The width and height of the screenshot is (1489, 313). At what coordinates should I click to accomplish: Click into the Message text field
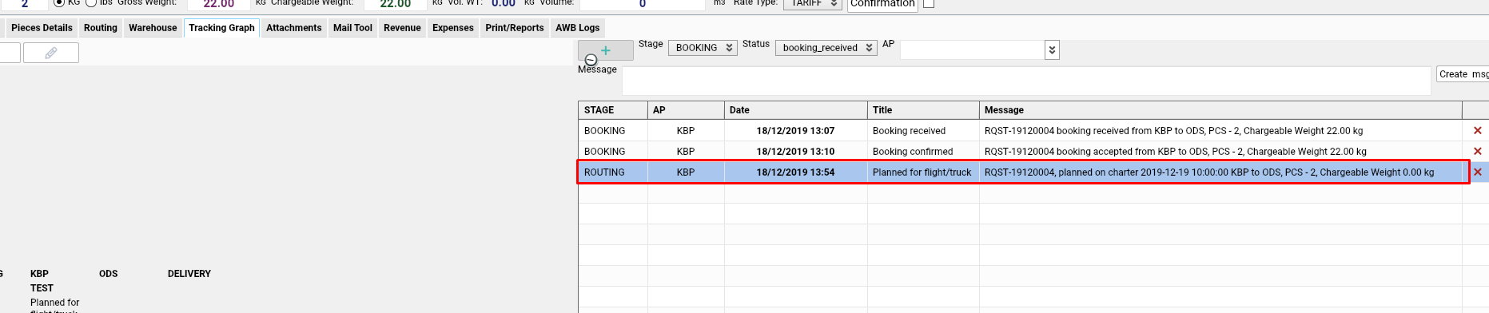pyautogui.click(x=1026, y=81)
